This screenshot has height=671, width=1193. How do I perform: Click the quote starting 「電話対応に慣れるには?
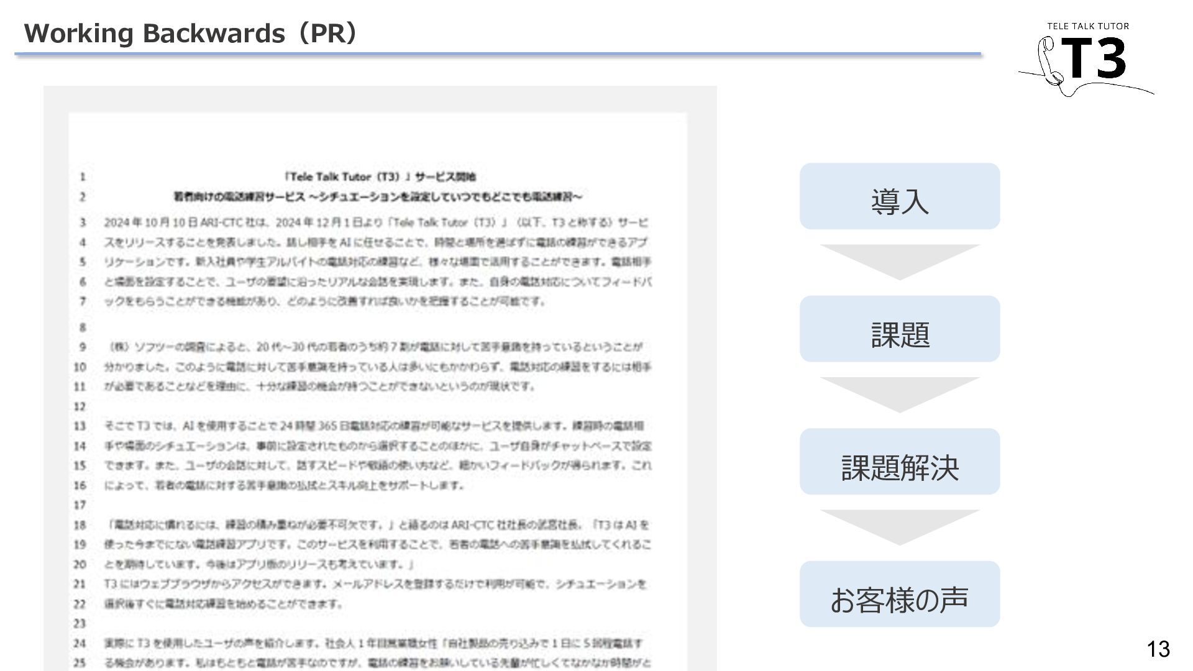pos(377,544)
